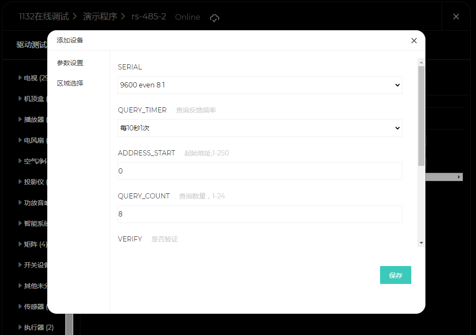Click the 演示程序 breadcrumb
Image resolution: width=476 pixels, height=335 pixels.
coord(100,17)
